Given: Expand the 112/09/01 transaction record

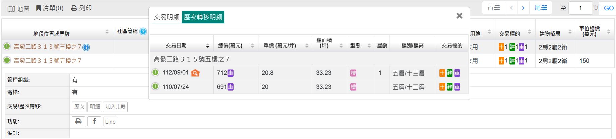Looking at the screenshot, I should tap(155, 73).
